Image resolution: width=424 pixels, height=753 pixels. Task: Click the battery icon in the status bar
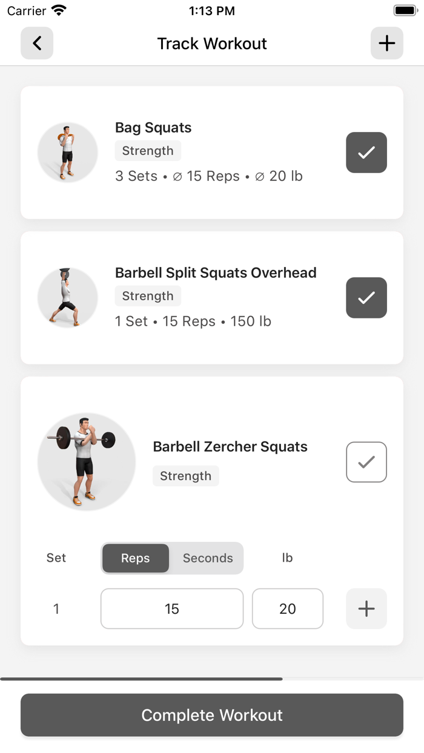(405, 10)
